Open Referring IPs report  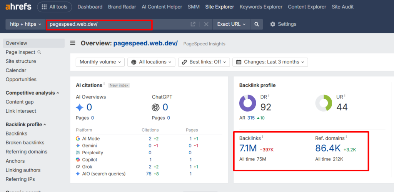20,179
